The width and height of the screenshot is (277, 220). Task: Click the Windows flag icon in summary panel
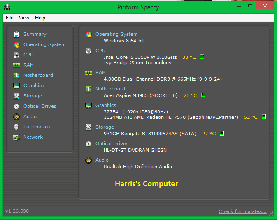(x=88, y=35)
